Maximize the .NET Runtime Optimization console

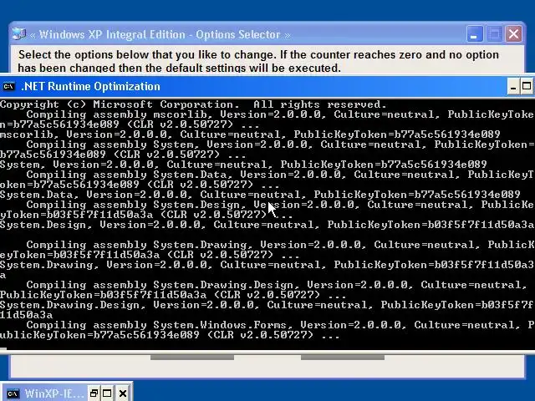pos(527,87)
